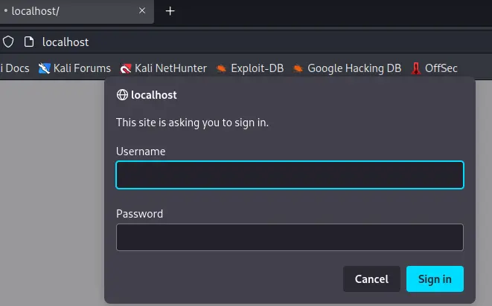Image resolution: width=492 pixels, height=306 pixels.
Task: Click the globe icon in sign-in dialog
Action: pos(122,95)
